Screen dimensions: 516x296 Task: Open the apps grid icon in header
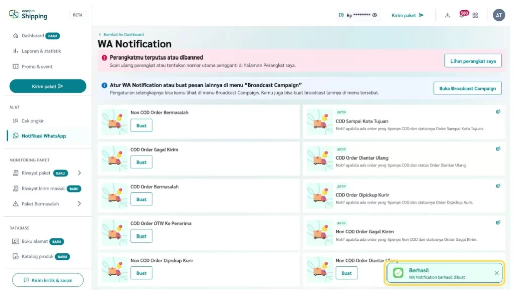[x=475, y=15]
